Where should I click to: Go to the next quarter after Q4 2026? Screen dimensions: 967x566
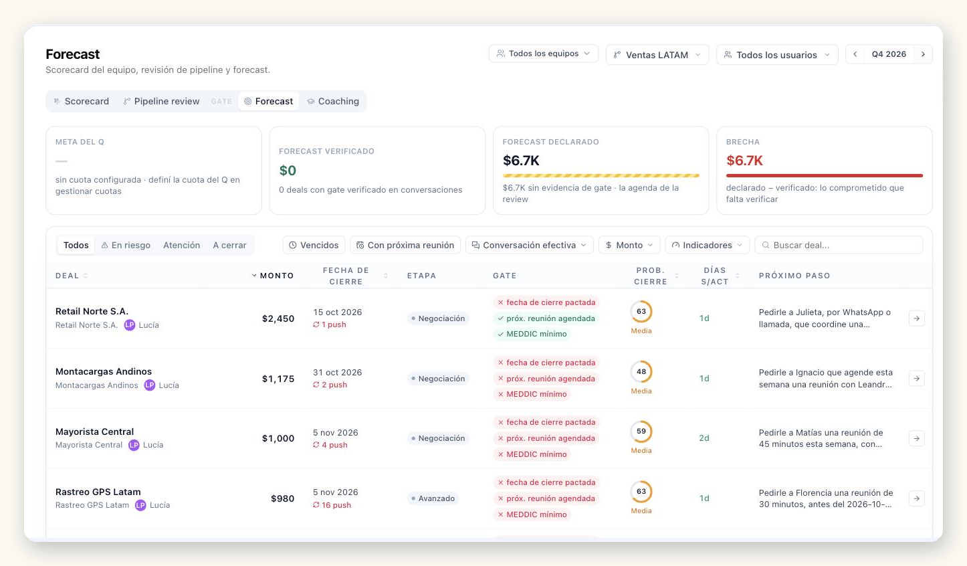(x=923, y=54)
